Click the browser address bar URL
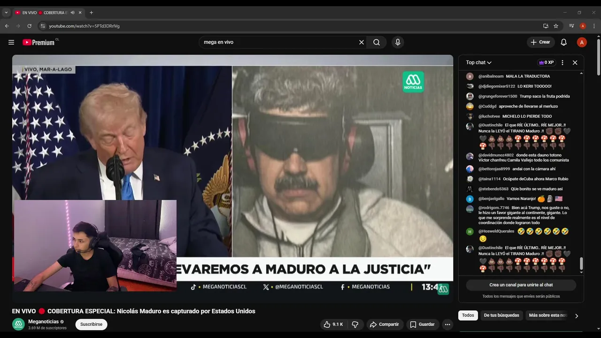Viewport: 601px width, 338px height. 84,26
